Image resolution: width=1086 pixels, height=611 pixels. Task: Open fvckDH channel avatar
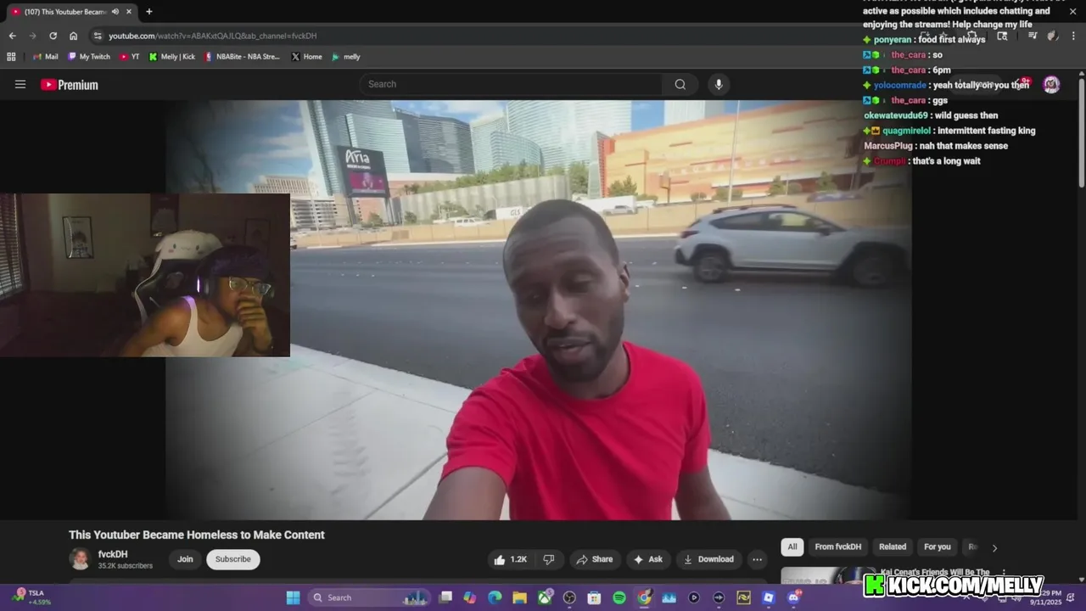pos(80,559)
